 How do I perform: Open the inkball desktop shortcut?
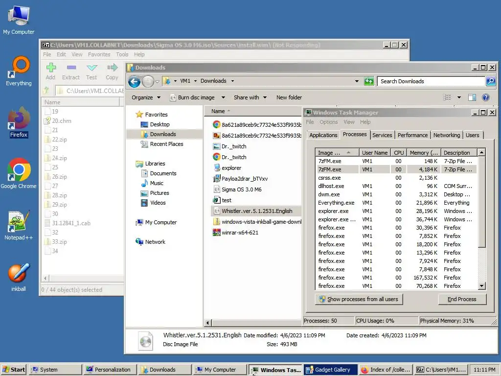19,277
